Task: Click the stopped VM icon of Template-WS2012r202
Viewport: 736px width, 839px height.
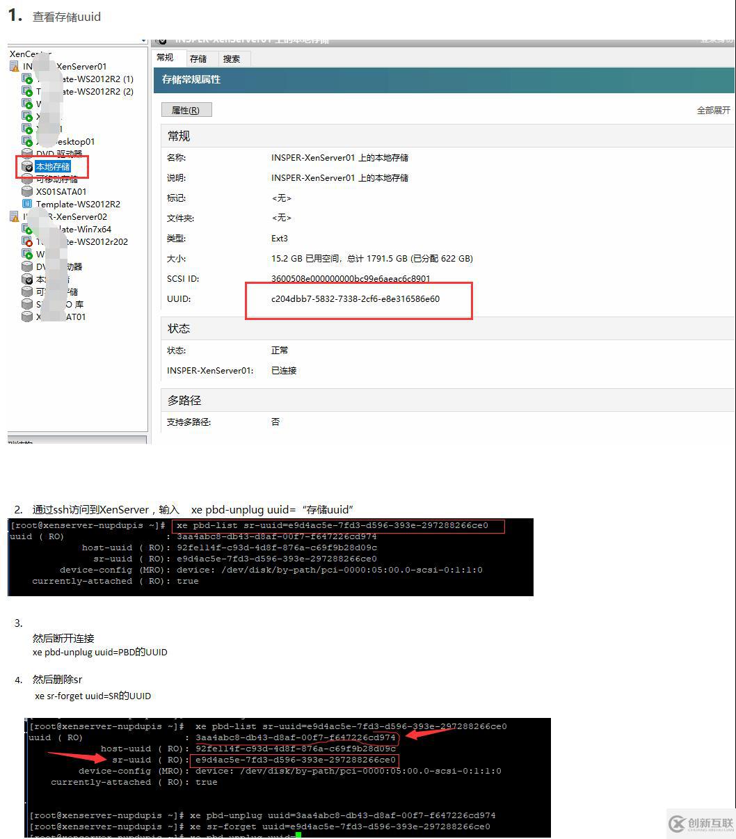Action: 27,242
